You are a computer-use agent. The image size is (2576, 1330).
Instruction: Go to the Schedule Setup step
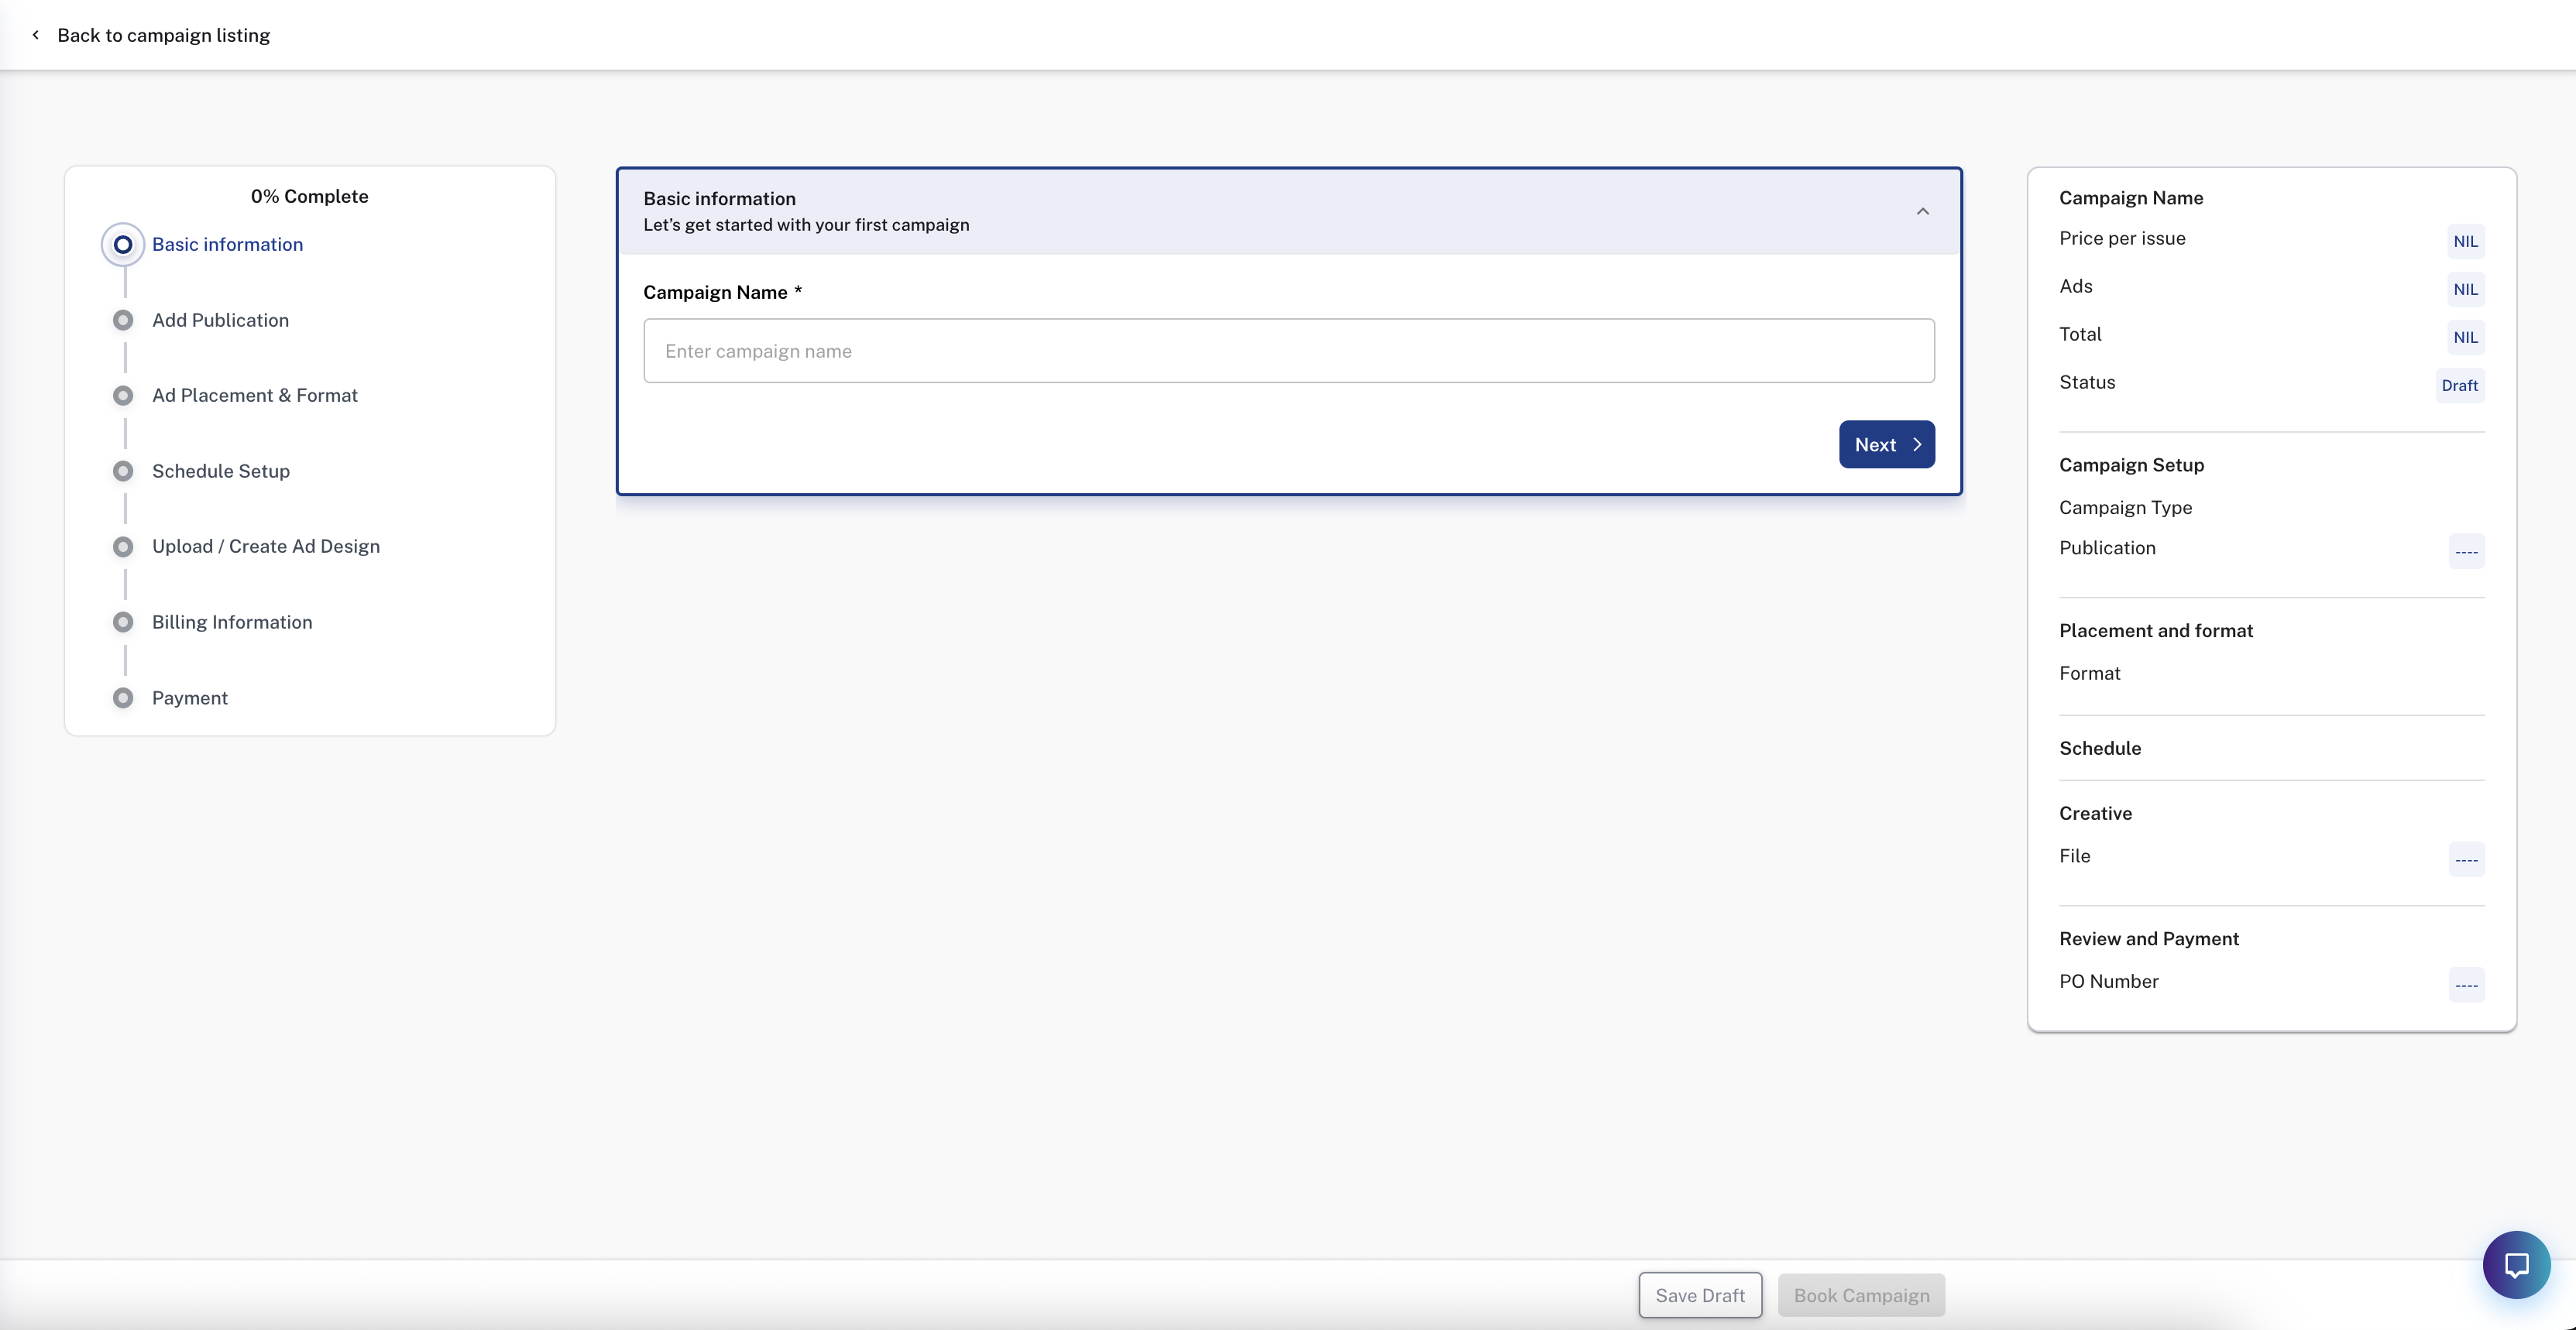(x=220, y=471)
